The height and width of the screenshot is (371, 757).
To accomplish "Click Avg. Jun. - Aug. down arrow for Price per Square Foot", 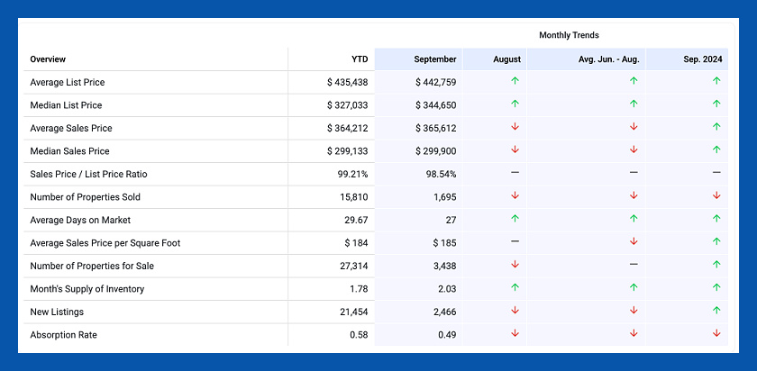I will pos(634,241).
